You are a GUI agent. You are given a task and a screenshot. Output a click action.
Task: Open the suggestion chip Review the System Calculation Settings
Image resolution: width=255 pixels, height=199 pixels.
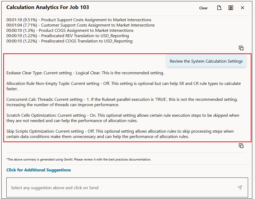[206, 61]
